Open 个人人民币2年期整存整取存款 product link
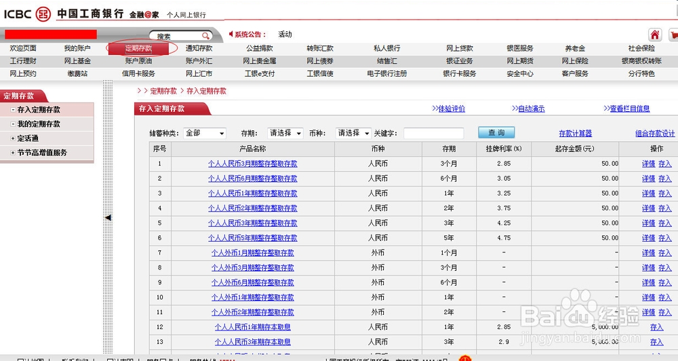The image size is (678, 361). click(x=252, y=208)
